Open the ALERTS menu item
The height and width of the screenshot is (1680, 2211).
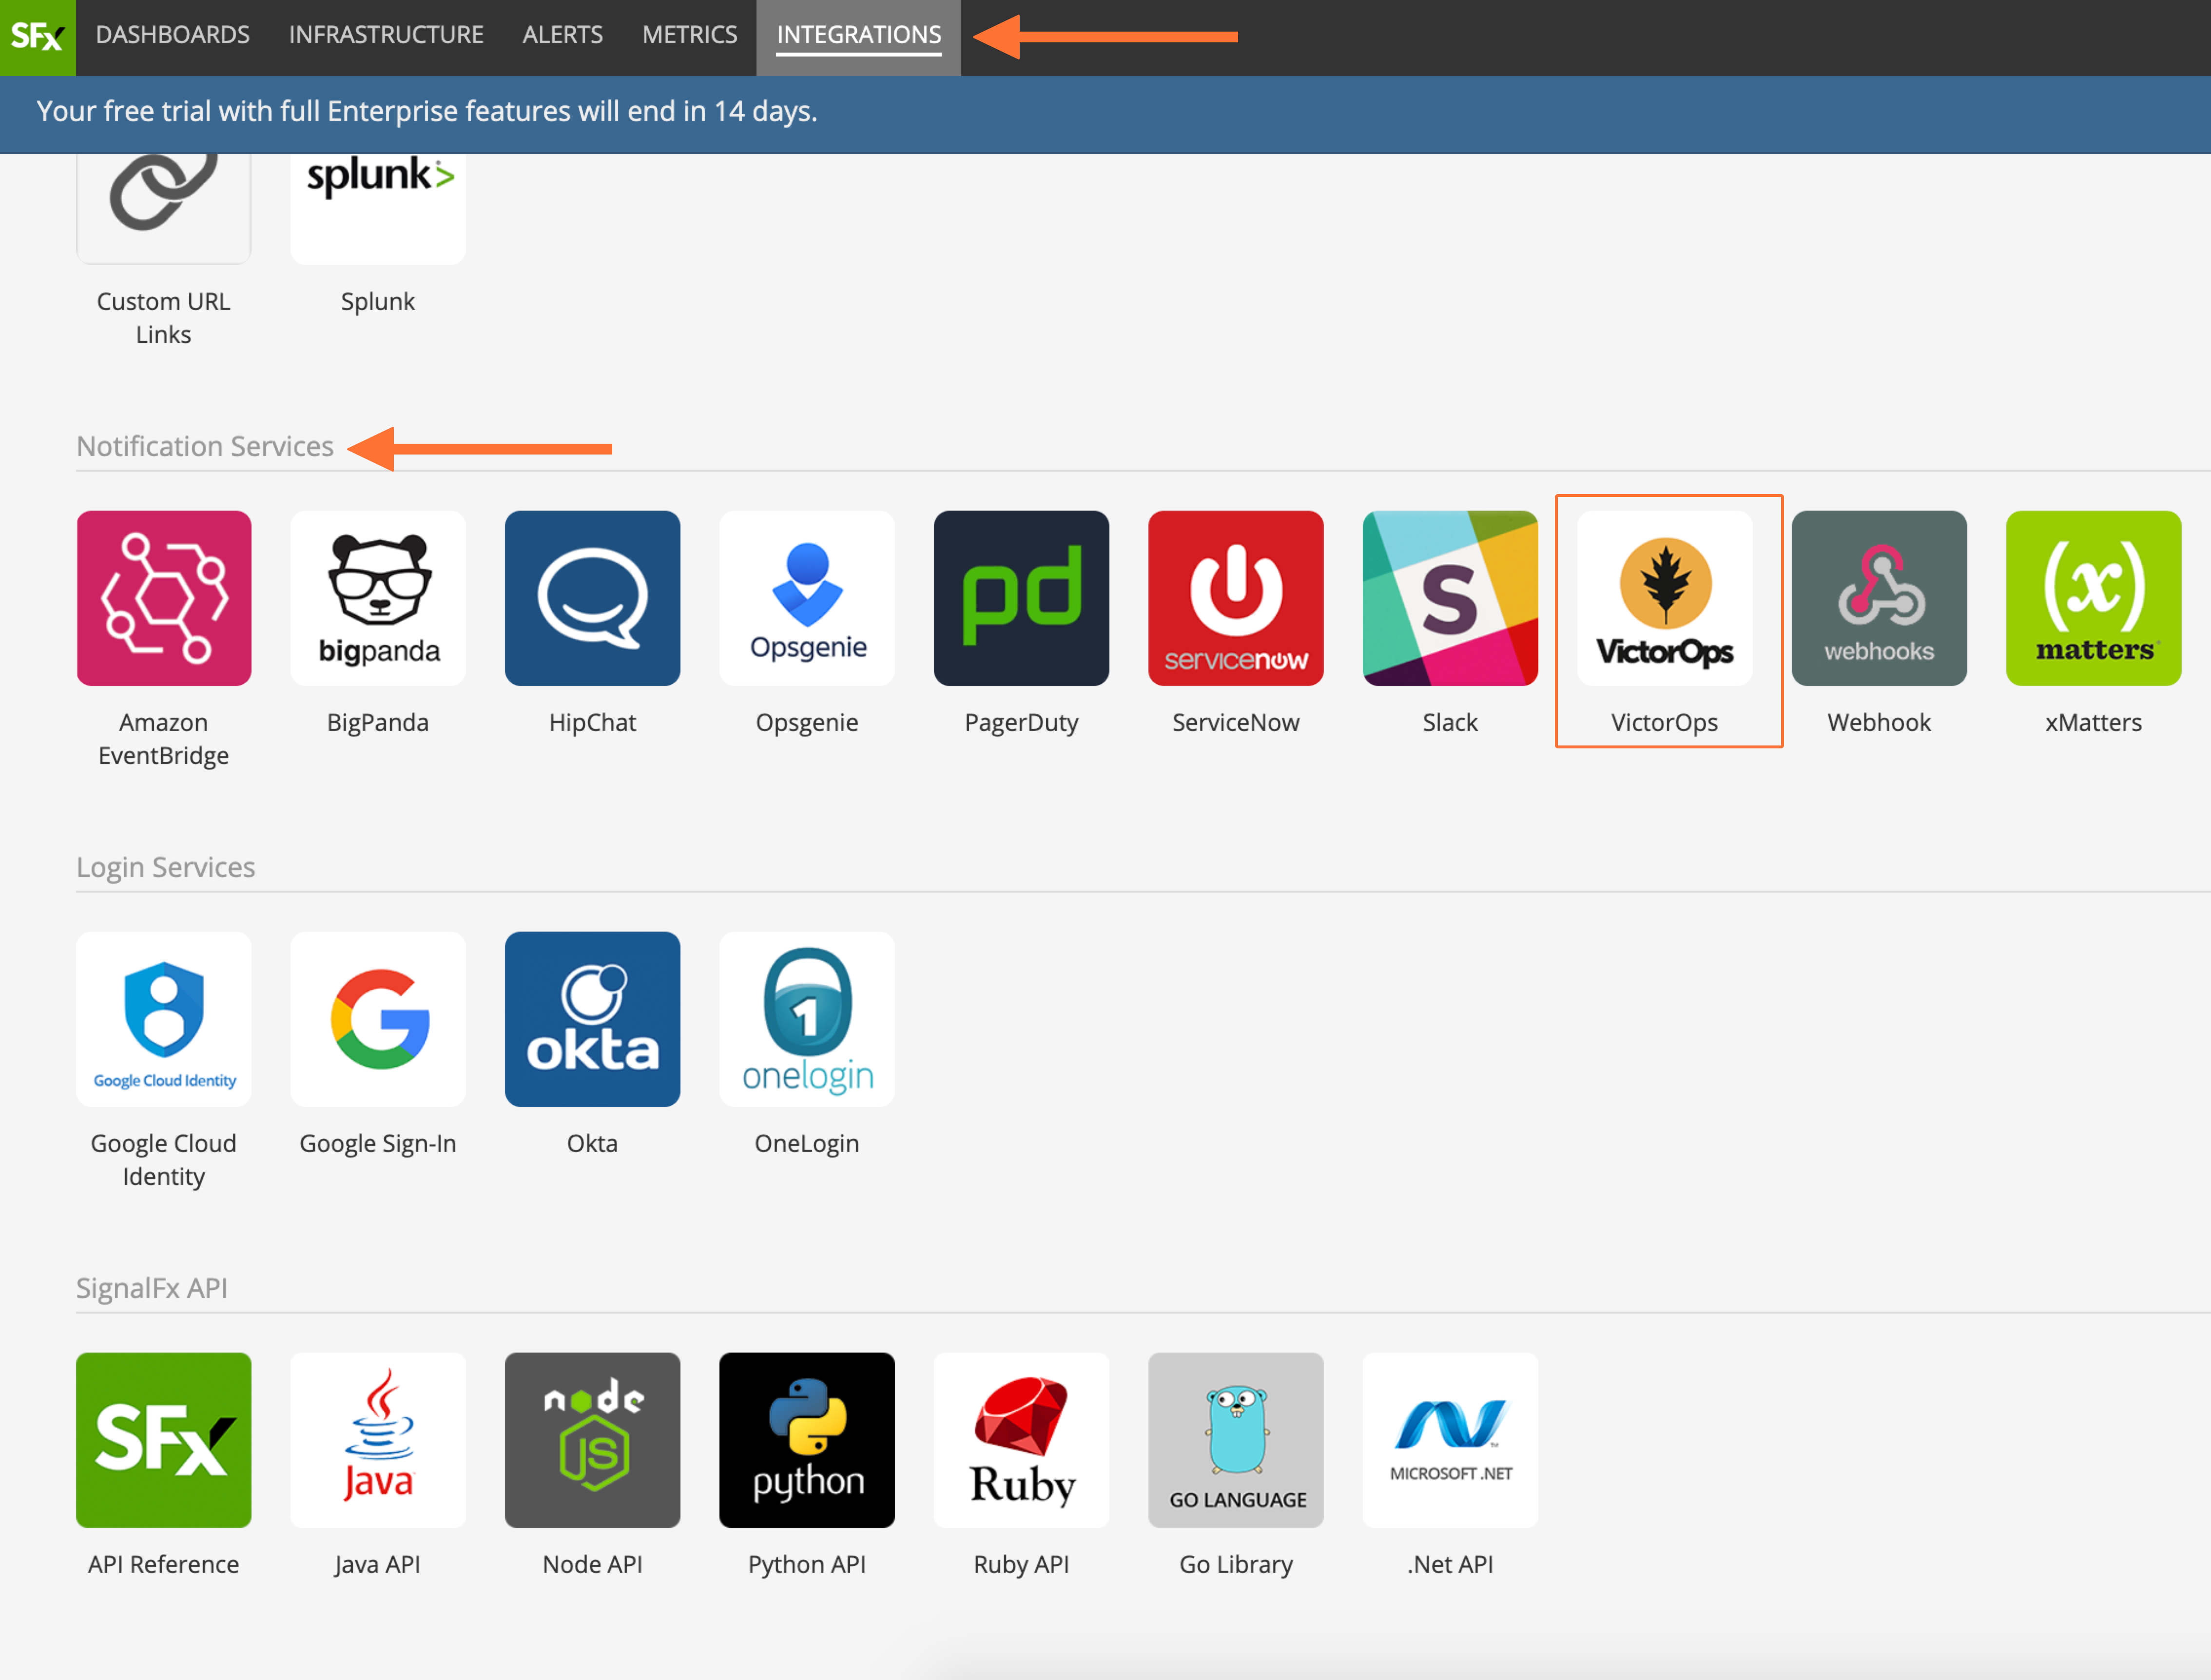[562, 35]
